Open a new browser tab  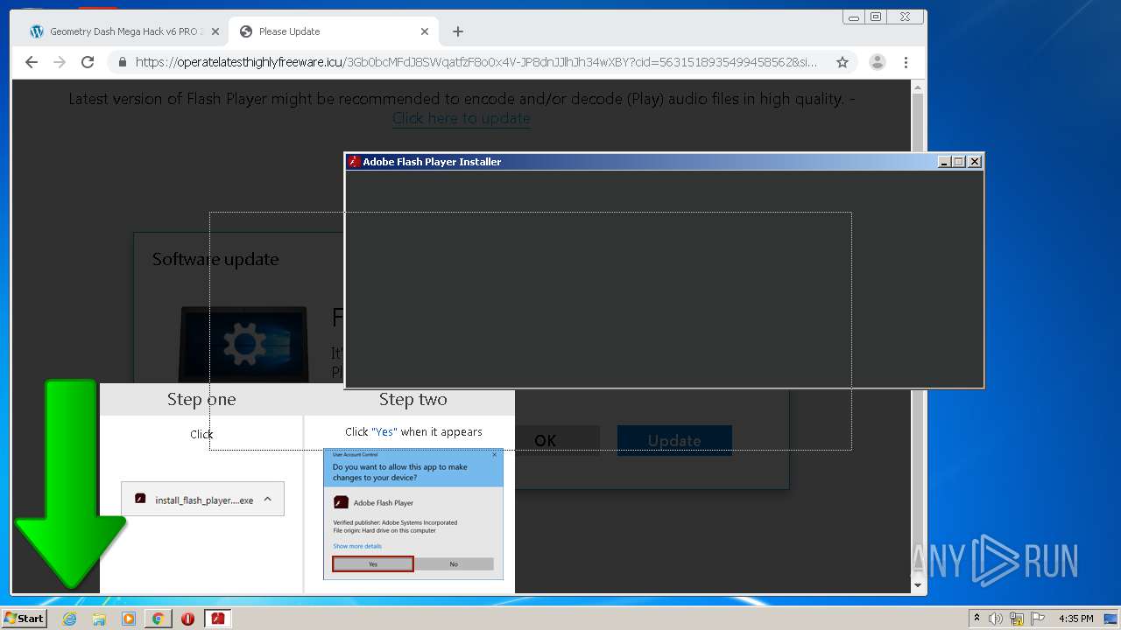[x=458, y=31]
